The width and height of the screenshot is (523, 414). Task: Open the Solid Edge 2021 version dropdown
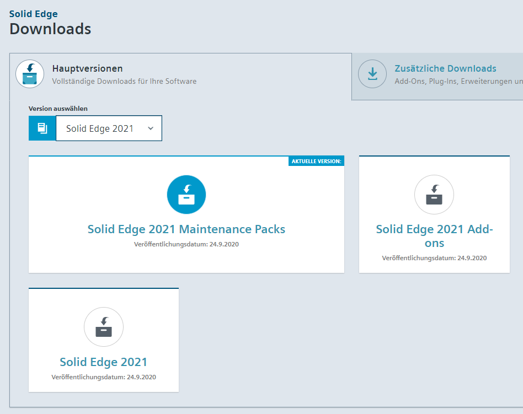coord(109,128)
